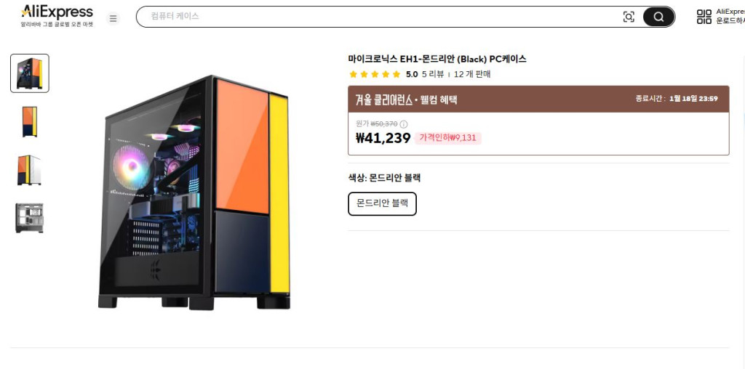Click inside the search text field
745x369 pixels.
click(378, 17)
